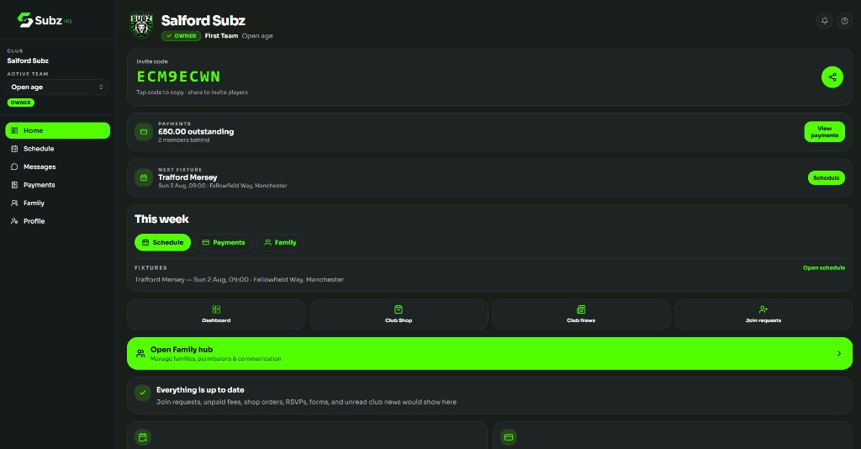Viewport: 861px width, 449px height.
Task: Select the Payments tab under This week
Action: click(224, 242)
